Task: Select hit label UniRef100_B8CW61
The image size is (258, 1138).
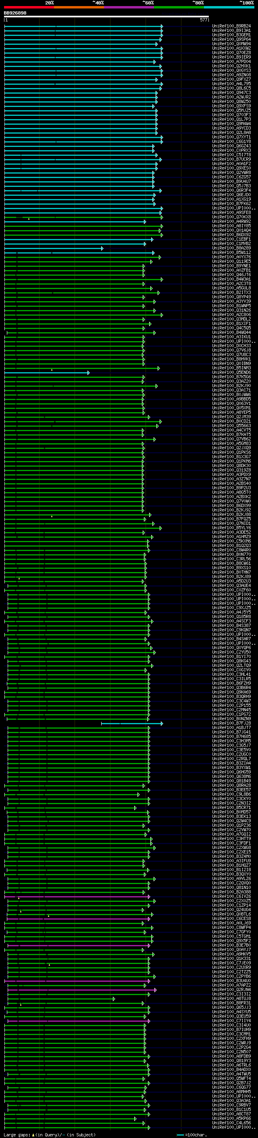Action: (231, 563)
